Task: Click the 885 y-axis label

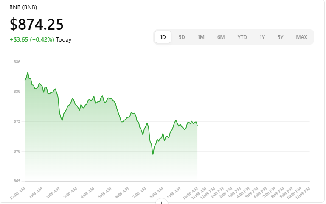Action: [17, 62]
